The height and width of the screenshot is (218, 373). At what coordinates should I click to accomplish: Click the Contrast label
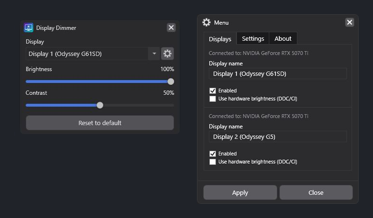36,93
